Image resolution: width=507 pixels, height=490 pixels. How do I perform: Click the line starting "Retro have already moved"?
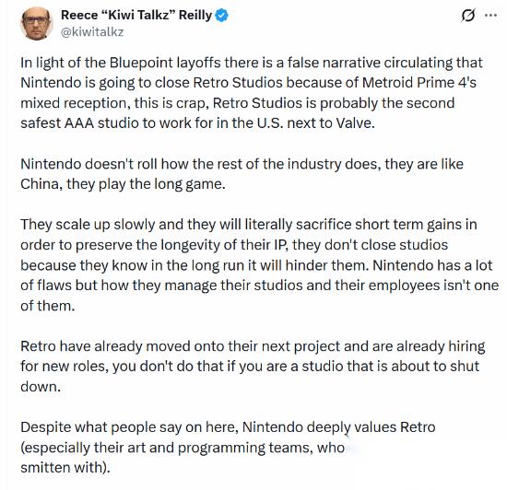point(253,347)
